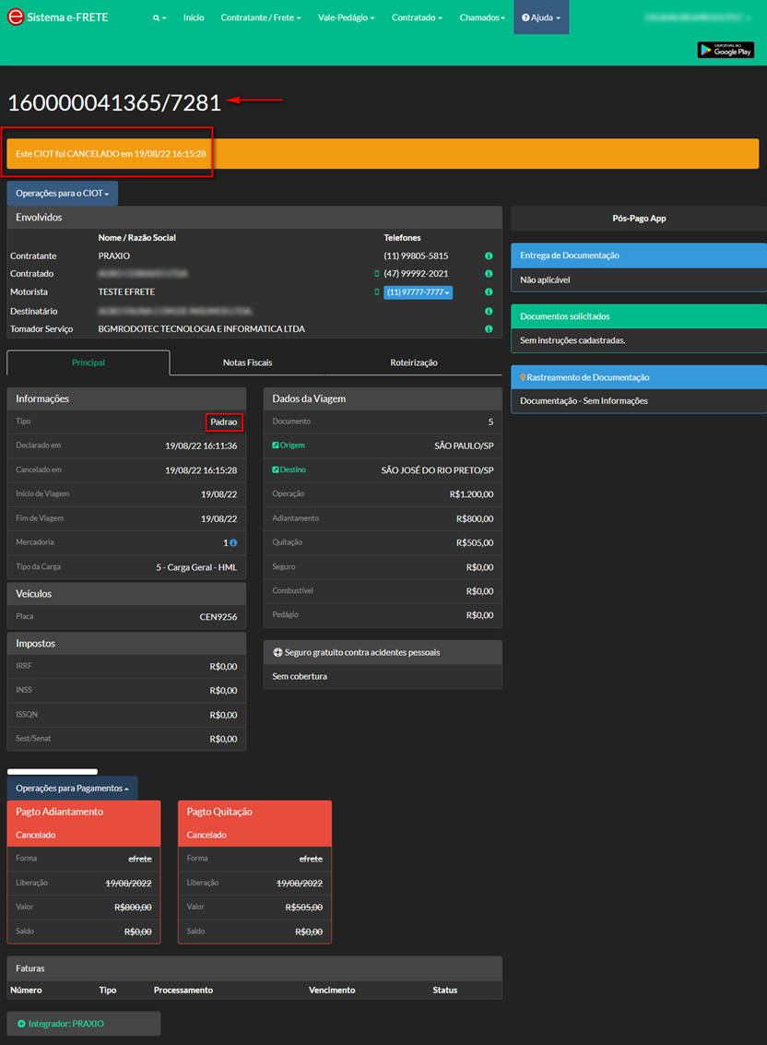767x1045 pixels.
Task: Open the Ajuda help menu
Action: 541,18
